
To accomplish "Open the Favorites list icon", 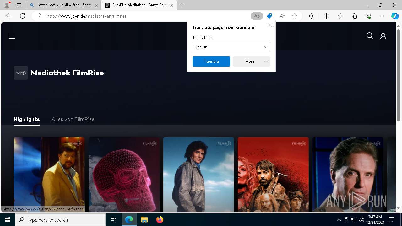I will pyautogui.click(x=340, y=16).
